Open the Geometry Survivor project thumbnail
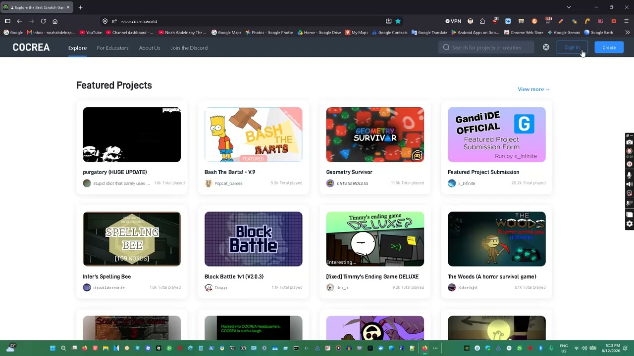634x356 pixels. coord(375,134)
